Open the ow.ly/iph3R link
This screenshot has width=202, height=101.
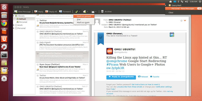click(115, 68)
